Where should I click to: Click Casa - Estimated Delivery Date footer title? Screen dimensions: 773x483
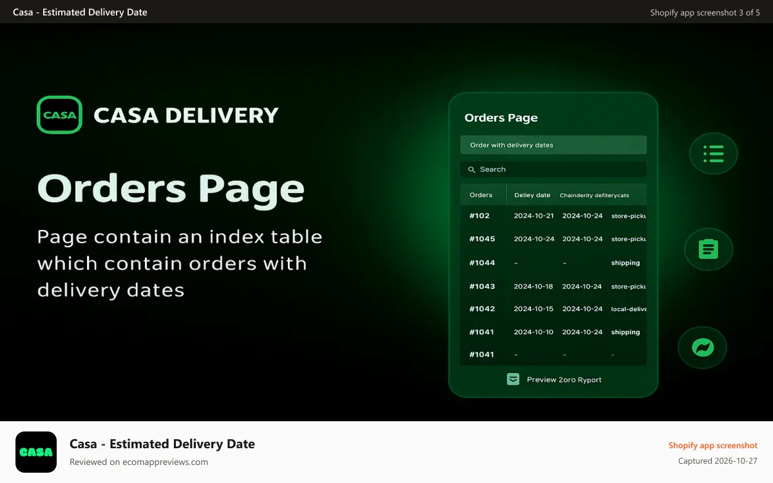coord(162,444)
